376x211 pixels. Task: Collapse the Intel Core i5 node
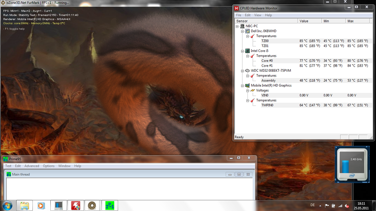(243, 51)
